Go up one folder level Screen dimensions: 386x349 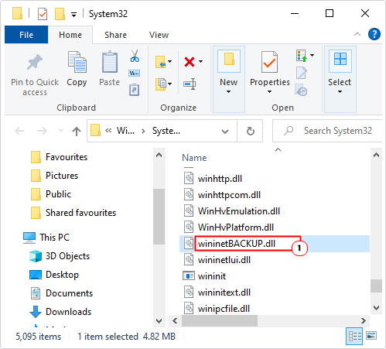pos(77,132)
